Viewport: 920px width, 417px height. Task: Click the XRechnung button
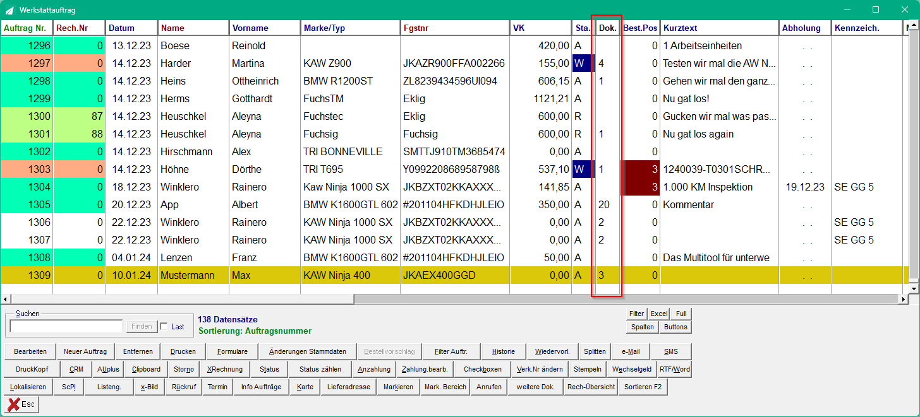click(225, 369)
